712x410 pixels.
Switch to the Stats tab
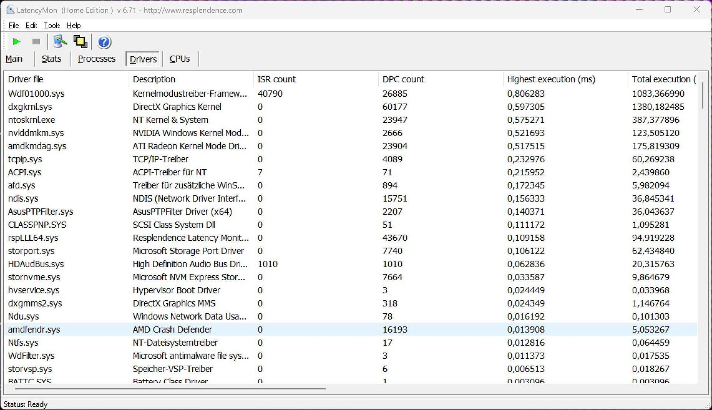click(51, 59)
